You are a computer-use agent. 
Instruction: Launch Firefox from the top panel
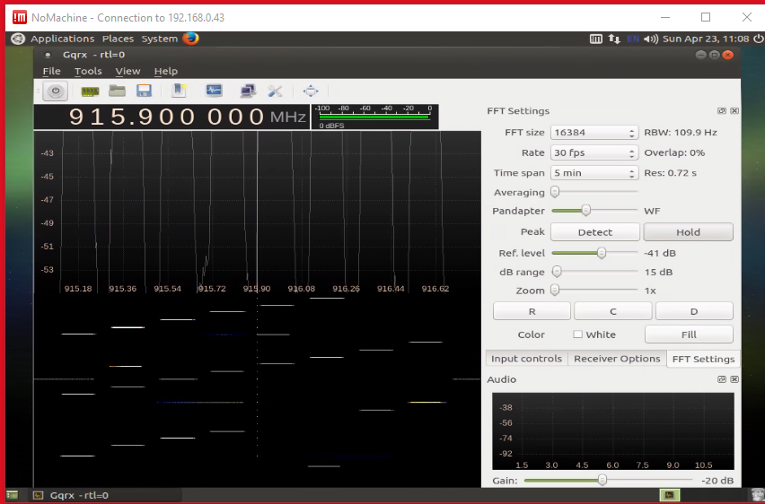(x=190, y=38)
